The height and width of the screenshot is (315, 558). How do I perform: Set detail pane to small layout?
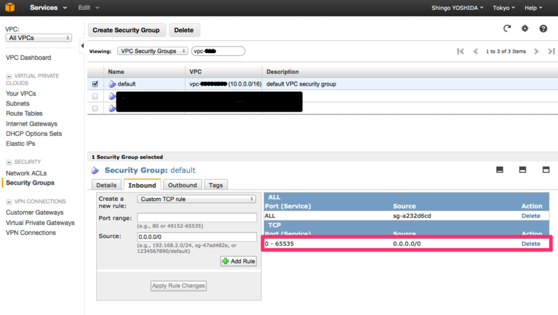tap(499, 169)
